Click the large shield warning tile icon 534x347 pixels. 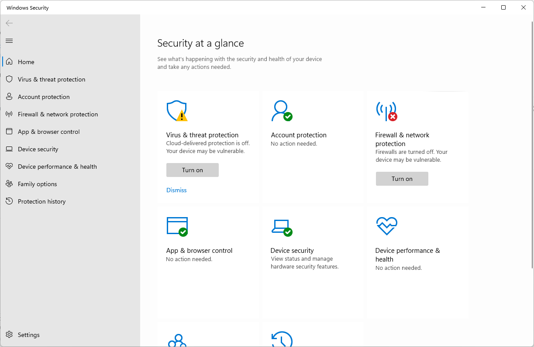click(x=177, y=111)
